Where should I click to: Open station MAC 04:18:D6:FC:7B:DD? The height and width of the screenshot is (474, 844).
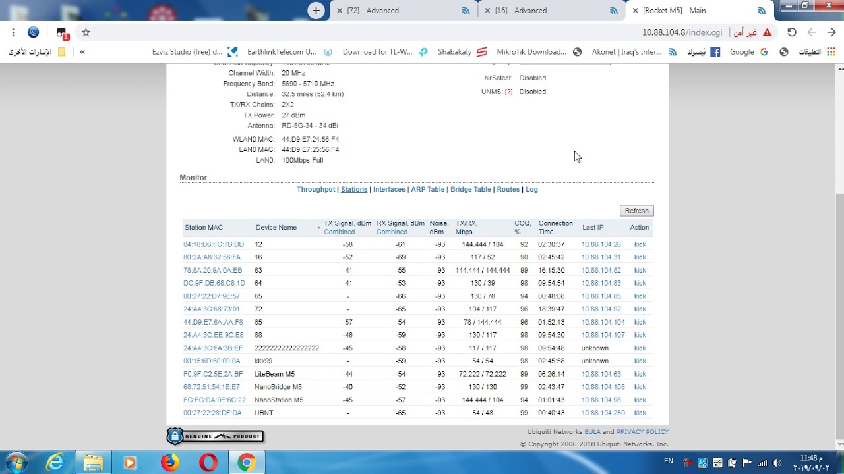(x=214, y=244)
